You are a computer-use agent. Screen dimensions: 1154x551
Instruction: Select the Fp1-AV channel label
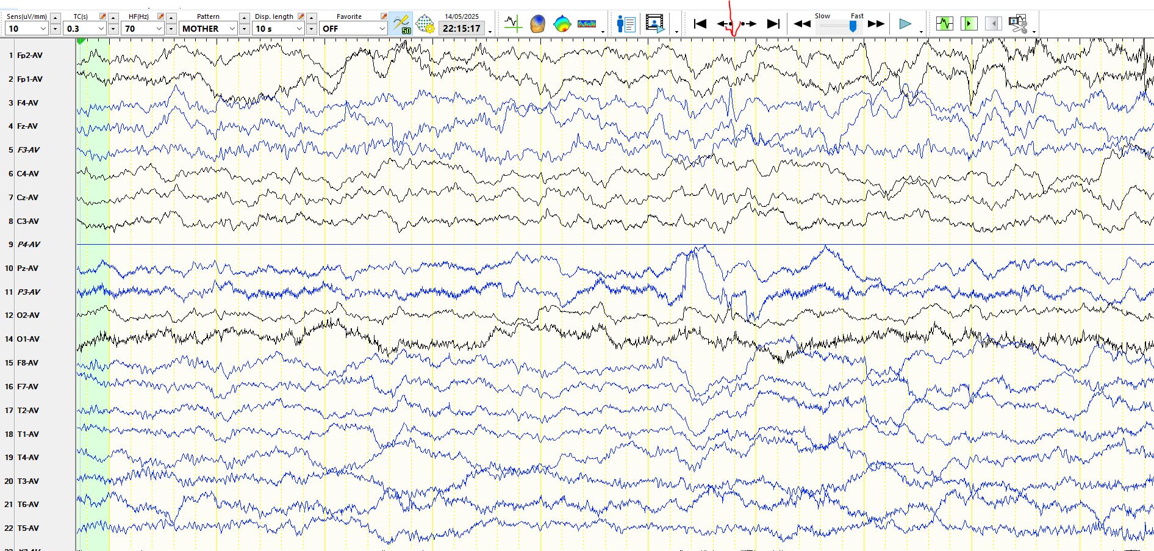click(30, 79)
